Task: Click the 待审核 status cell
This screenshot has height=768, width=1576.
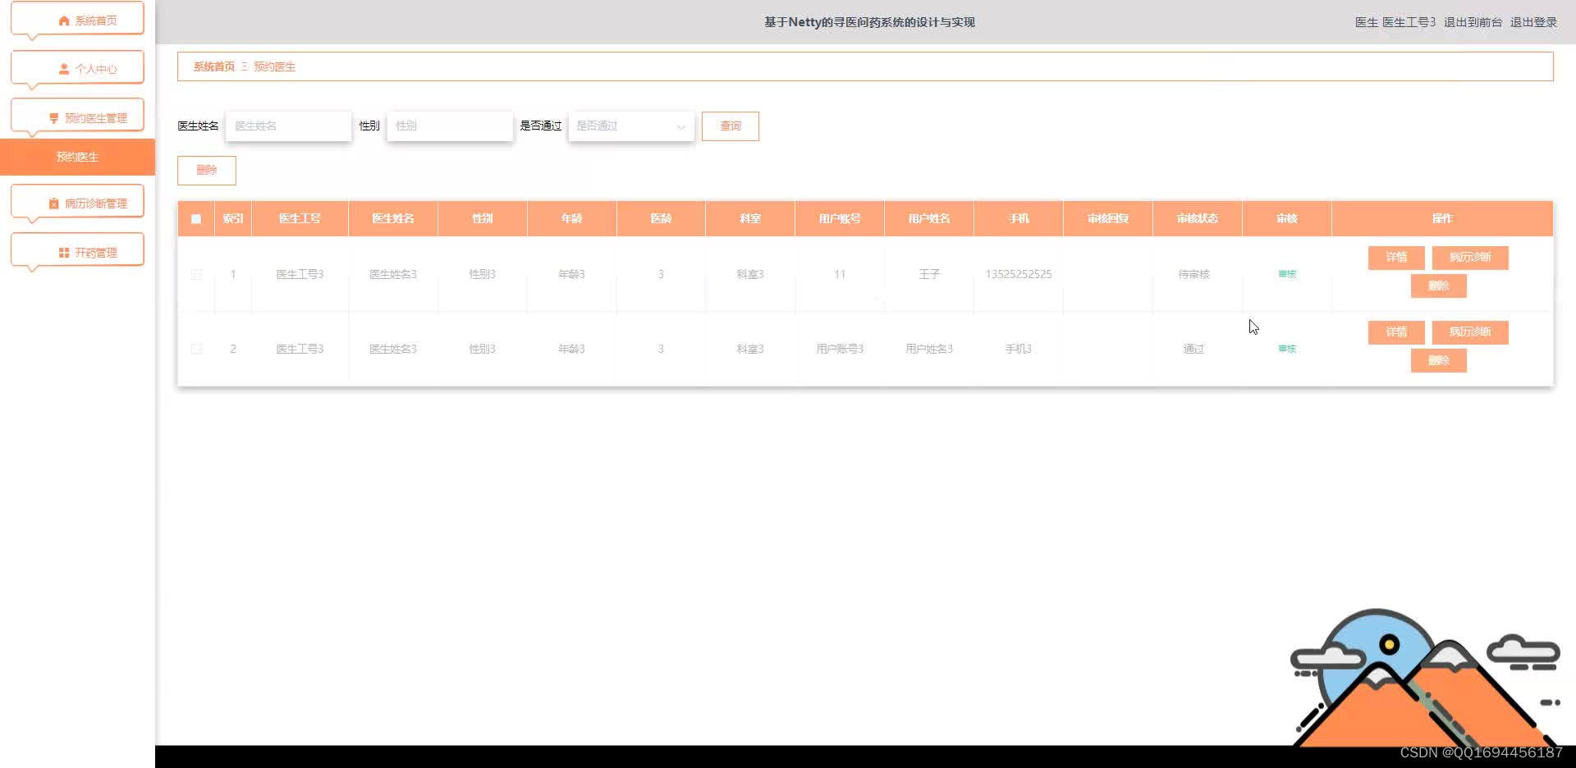Action: [1194, 274]
